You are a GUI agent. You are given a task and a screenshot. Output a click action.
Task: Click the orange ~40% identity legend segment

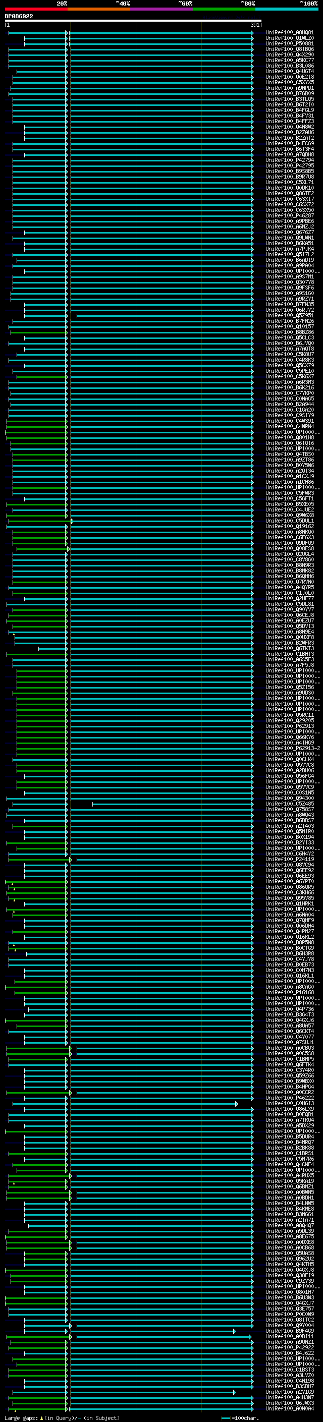click(x=99, y=10)
